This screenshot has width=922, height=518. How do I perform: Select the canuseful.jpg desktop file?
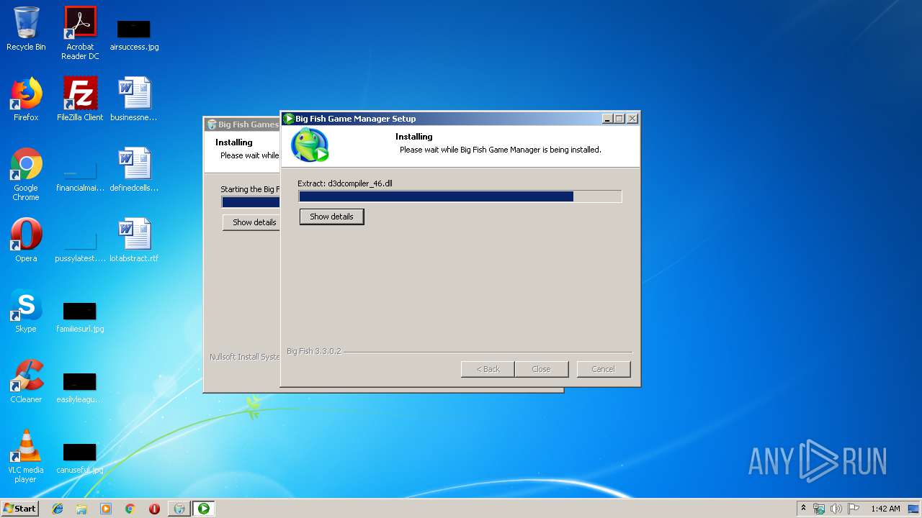tap(80, 458)
